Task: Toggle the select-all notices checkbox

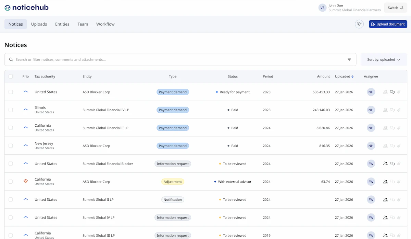Action: [11, 76]
